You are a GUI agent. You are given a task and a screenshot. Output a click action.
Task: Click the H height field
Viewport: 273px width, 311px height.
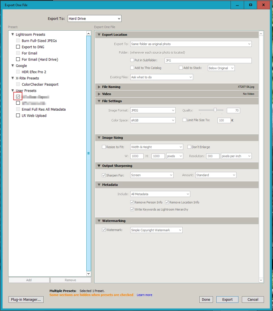pyautogui.click(x=158, y=156)
